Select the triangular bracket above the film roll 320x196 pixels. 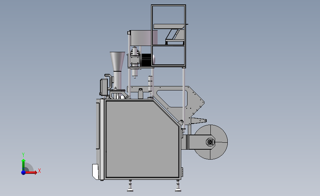198,120
